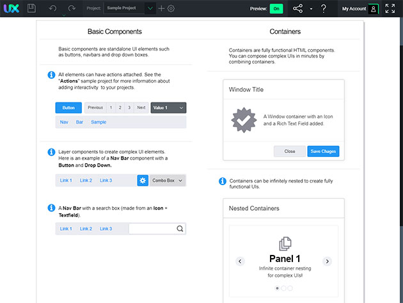Viewport: 403px width, 303px height.
Task: Expand the Value 1 dropdown
Action: pos(168,108)
